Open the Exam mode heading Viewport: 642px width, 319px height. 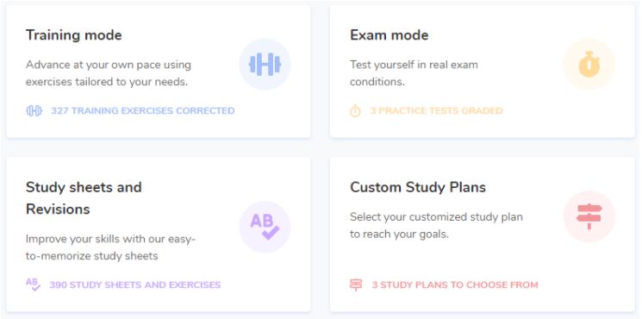point(389,35)
